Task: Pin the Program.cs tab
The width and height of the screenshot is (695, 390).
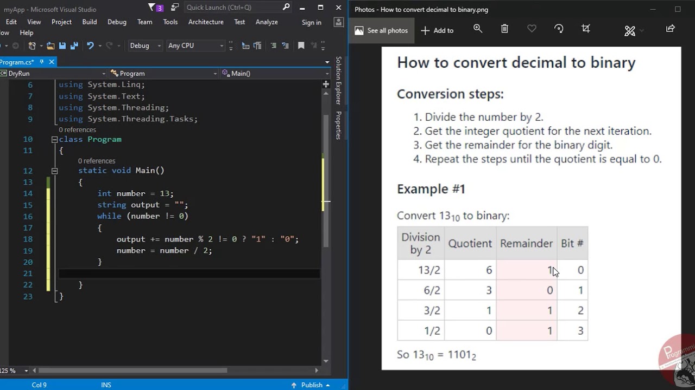Action: tap(42, 62)
